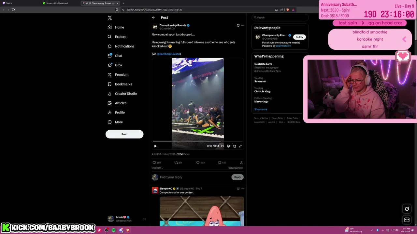Open the three-dot menu on ChampRDS post
The width and height of the screenshot is (417, 234).
coord(242,25)
